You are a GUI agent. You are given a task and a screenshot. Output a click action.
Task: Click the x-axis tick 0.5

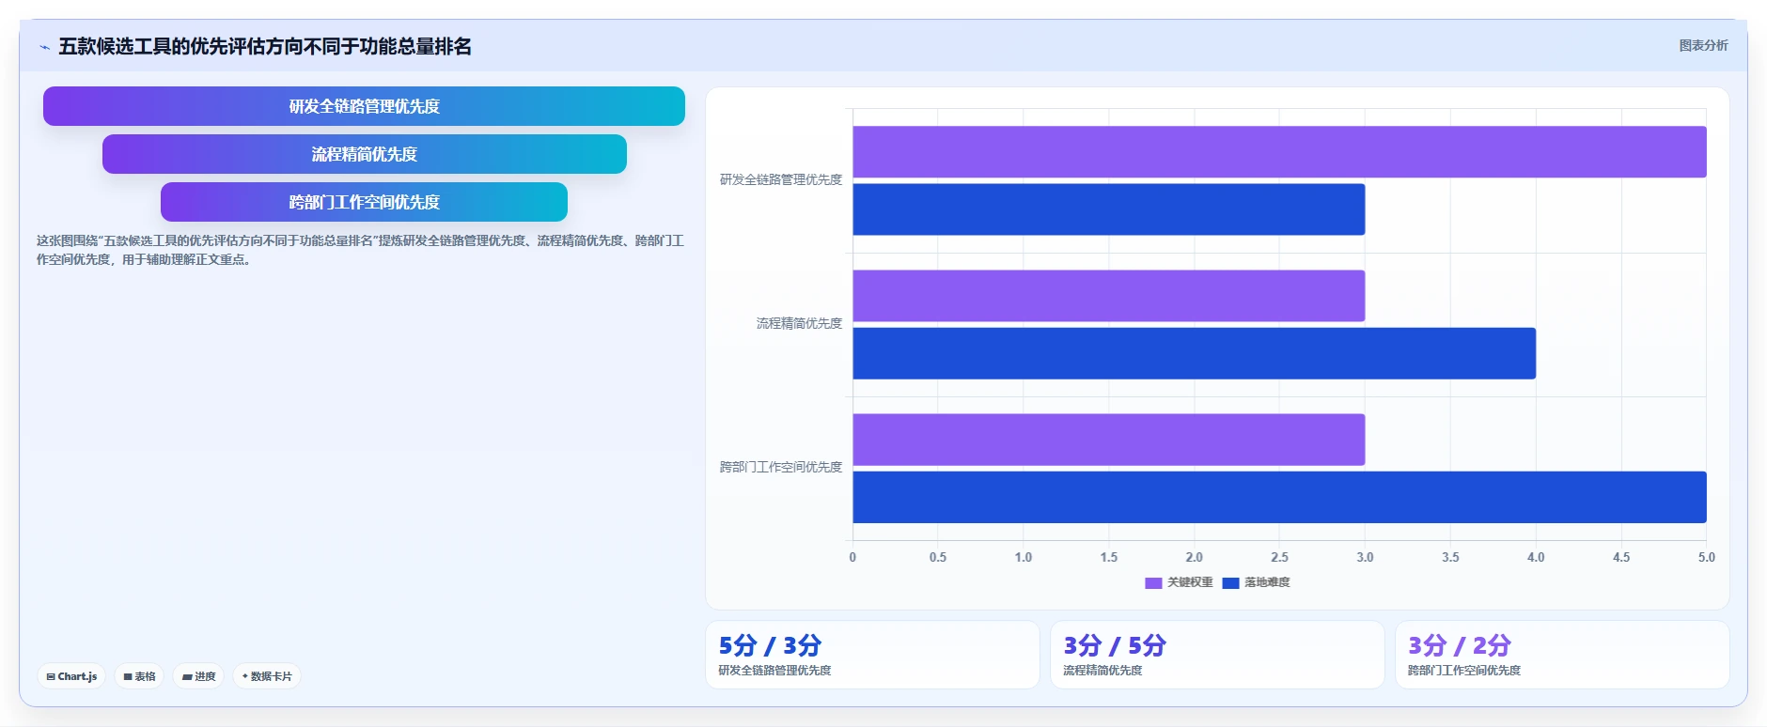pos(938,557)
